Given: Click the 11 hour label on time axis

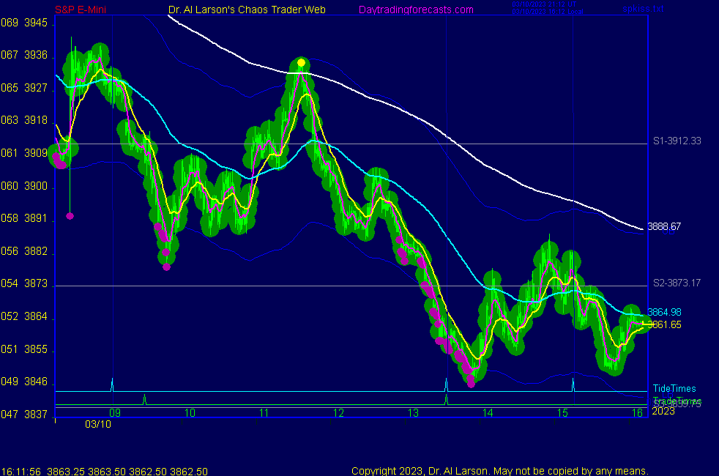Looking at the screenshot, I should pos(264,413).
